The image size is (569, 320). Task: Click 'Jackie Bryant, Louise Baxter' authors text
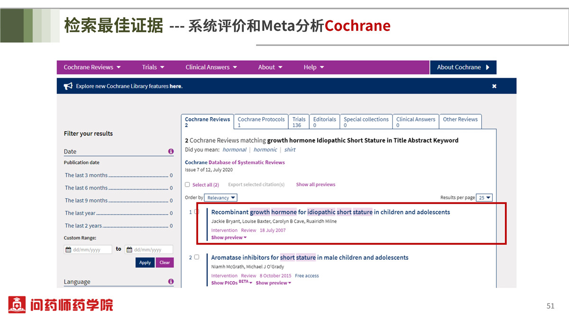[241, 221]
